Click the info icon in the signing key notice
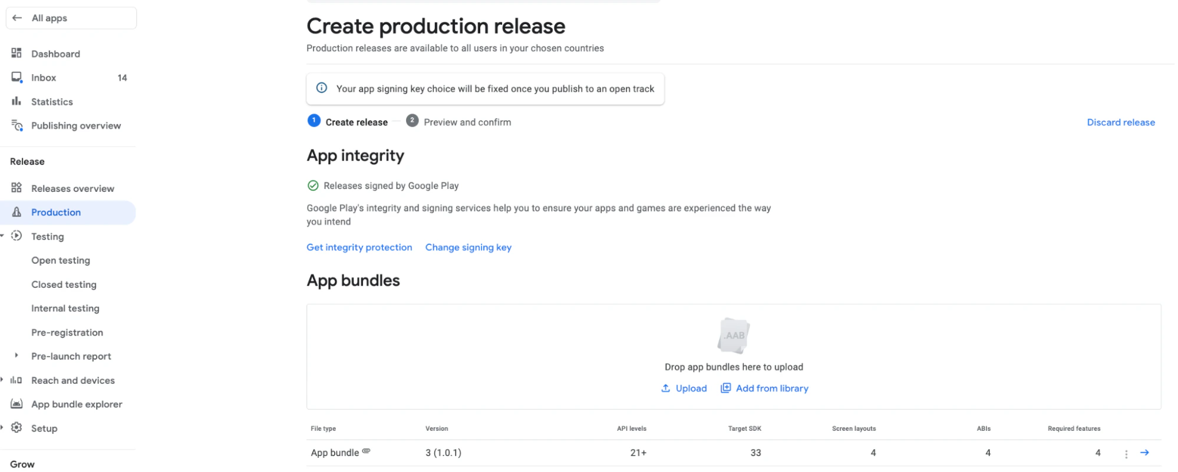The width and height of the screenshot is (1178, 472). click(321, 87)
